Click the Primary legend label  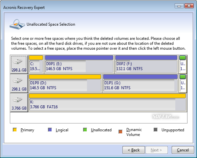click(27, 130)
